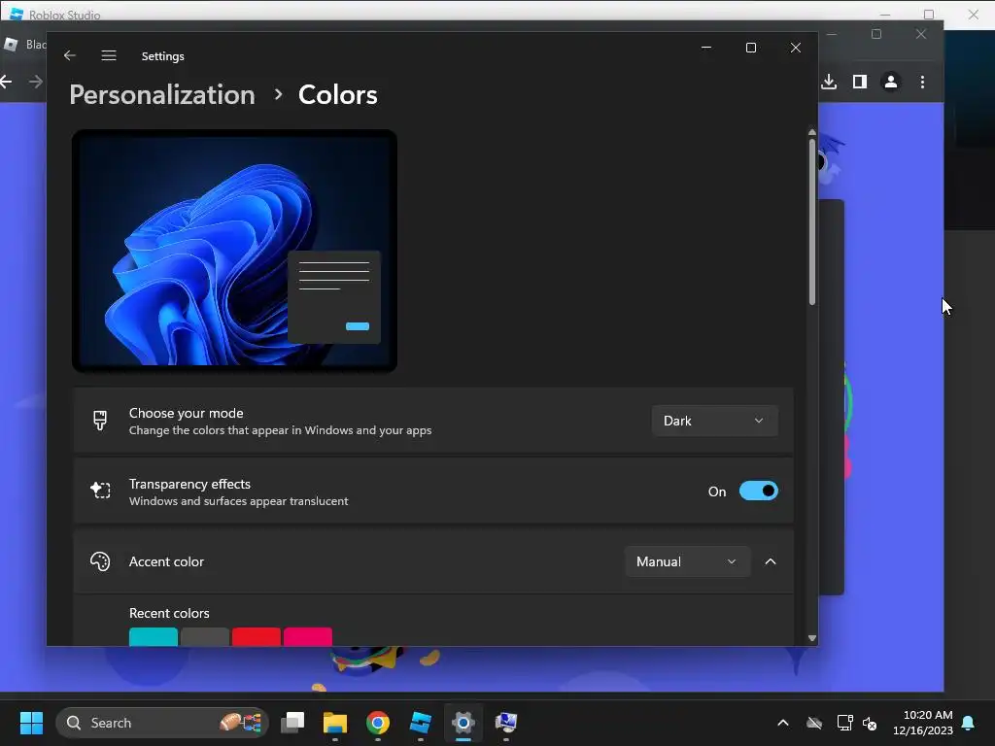Viewport: 995px width, 746px height.
Task: Open File Explorer from taskbar
Action: pos(335,723)
